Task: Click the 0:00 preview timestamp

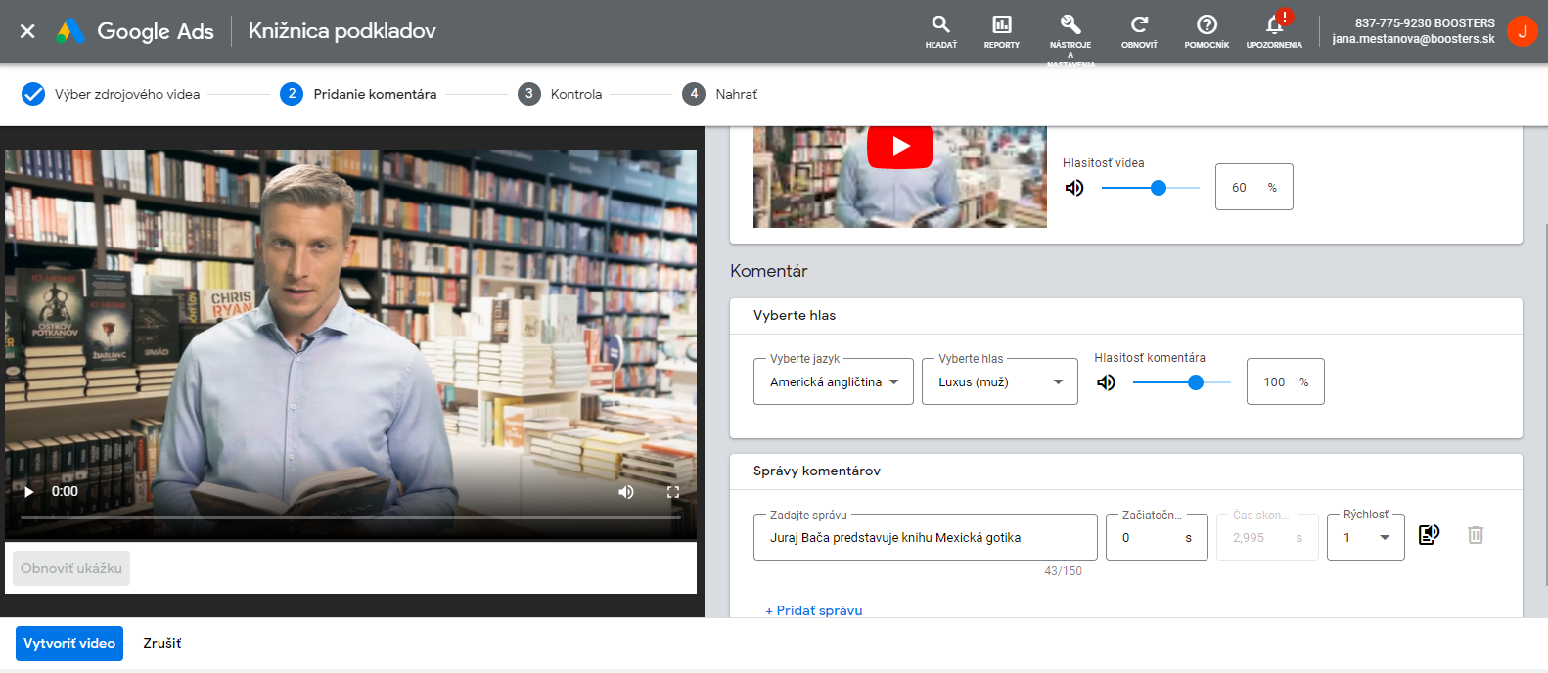Action: click(x=65, y=492)
